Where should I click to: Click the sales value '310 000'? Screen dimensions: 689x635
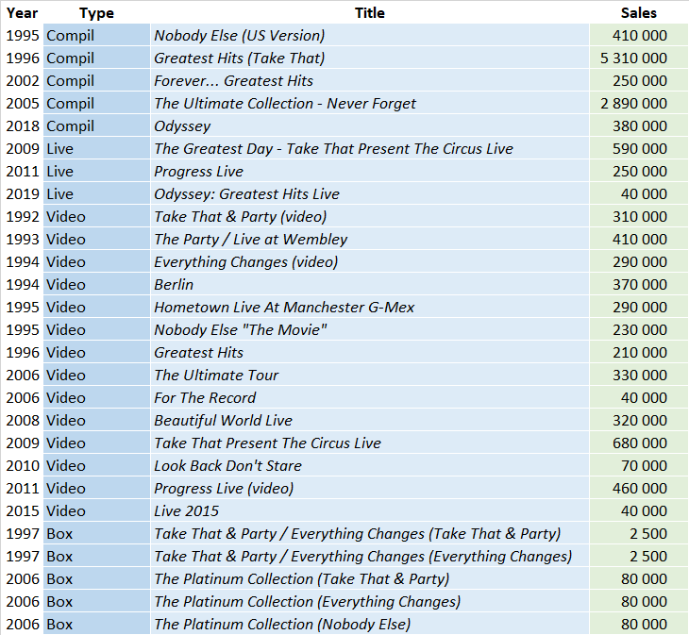[640, 217]
